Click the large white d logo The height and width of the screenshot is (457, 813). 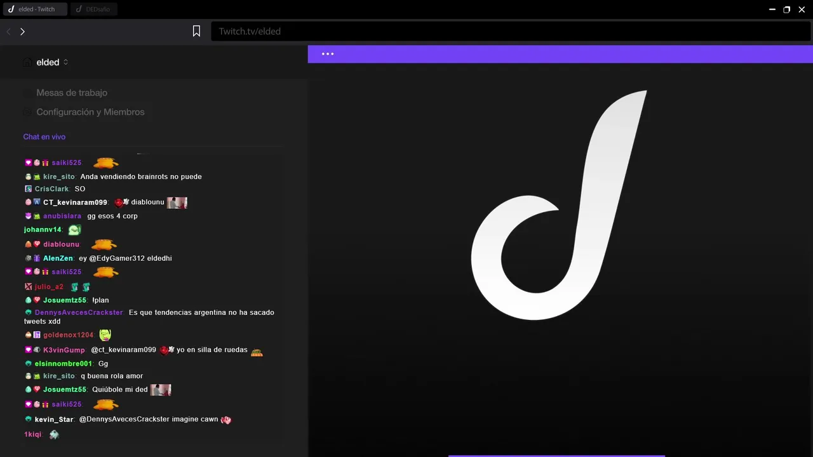pyautogui.click(x=559, y=205)
